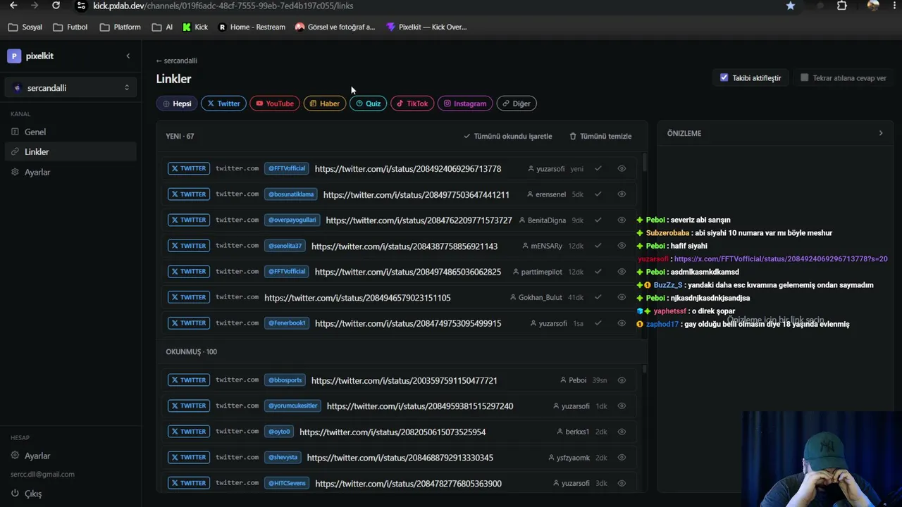The width and height of the screenshot is (902, 507).
Task: Open the browser profile avatar
Action: coord(873,6)
